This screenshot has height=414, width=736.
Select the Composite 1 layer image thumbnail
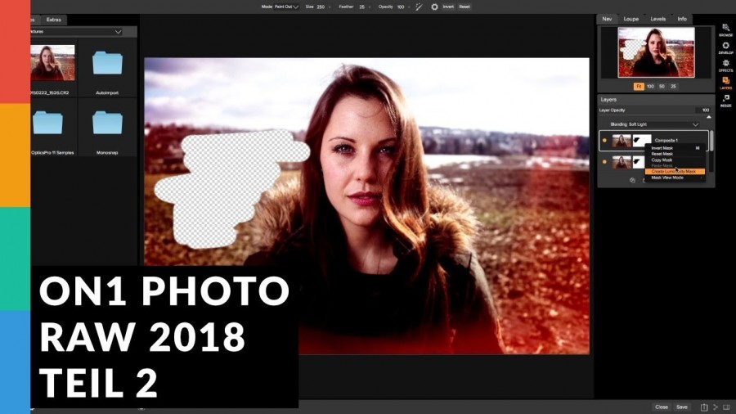(x=622, y=141)
